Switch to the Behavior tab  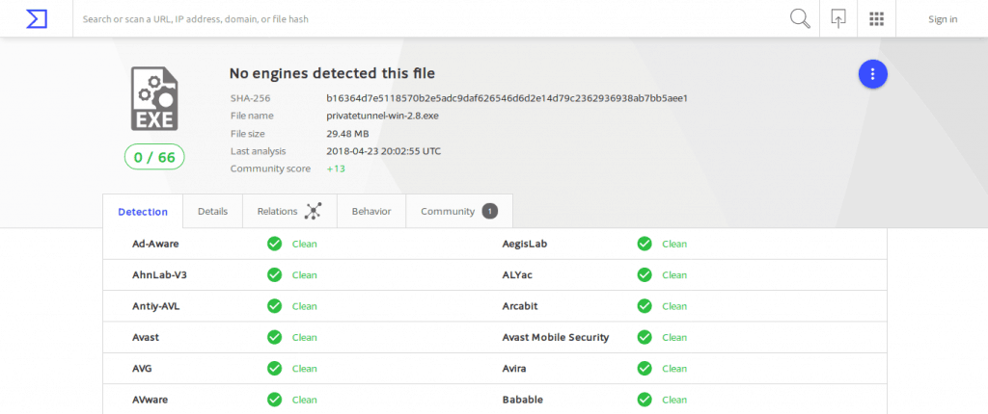[371, 212]
